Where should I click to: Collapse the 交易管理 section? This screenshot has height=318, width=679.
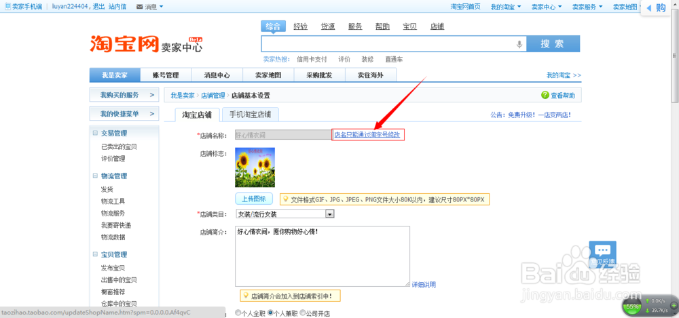click(x=95, y=134)
